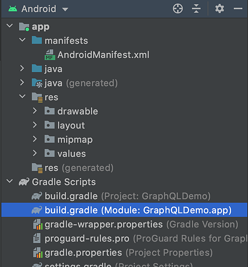Image resolution: width=248 pixels, height=267 pixels.
Task: Select the java folder label
Action: pyautogui.click(x=54, y=69)
